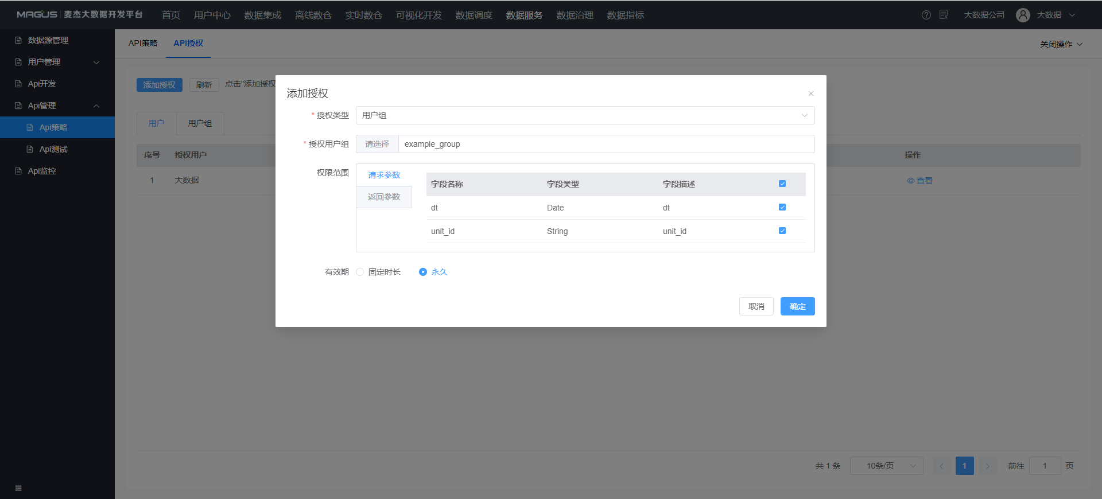Click page number 1 button
Image resolution: width=1102 pixels, height=499 pixels.
pyautogui.click(x=965, y=466)
